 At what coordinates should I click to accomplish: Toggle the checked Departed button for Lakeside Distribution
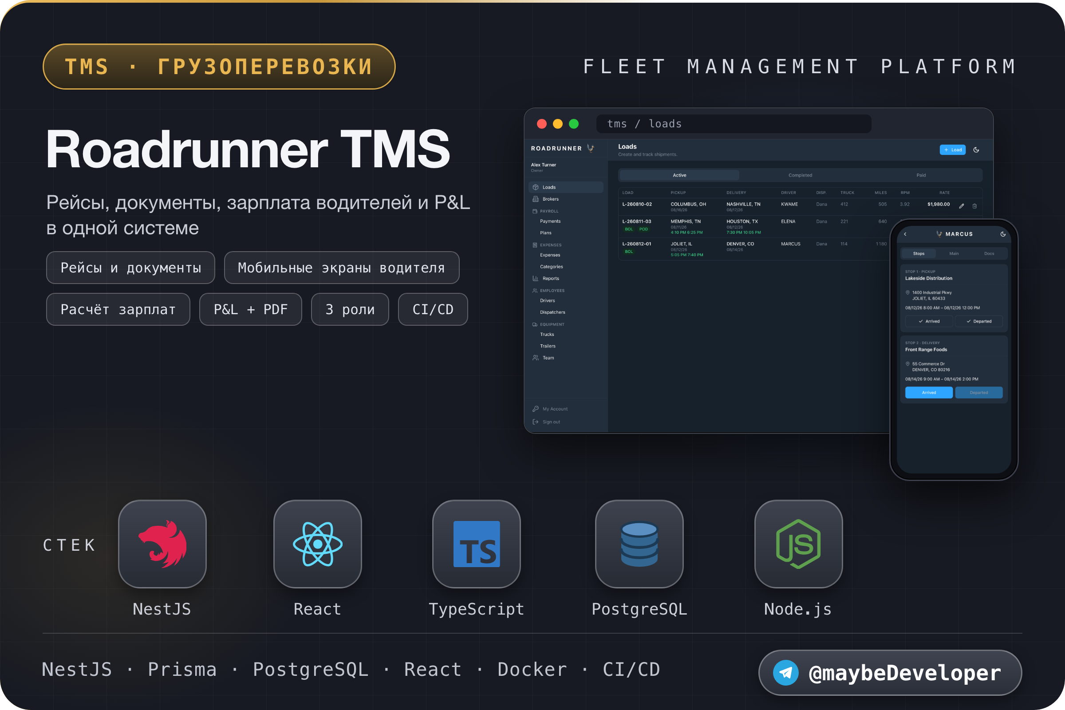point(979,321)
